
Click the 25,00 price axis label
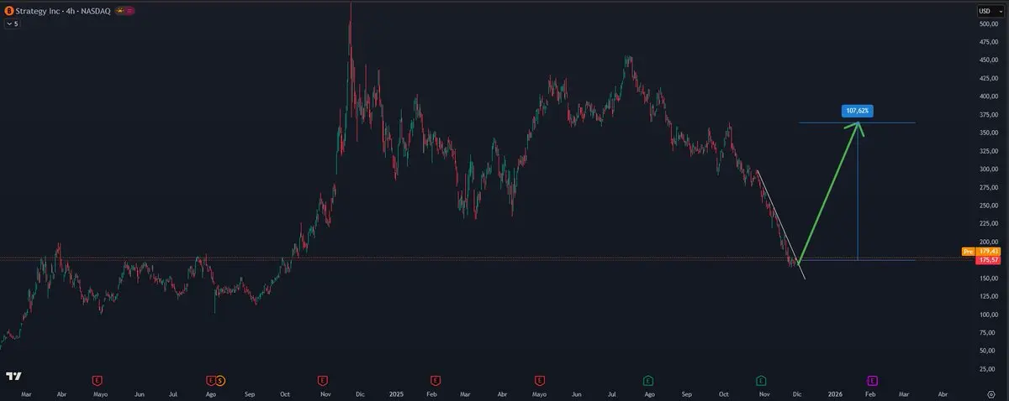pos(989,368)
